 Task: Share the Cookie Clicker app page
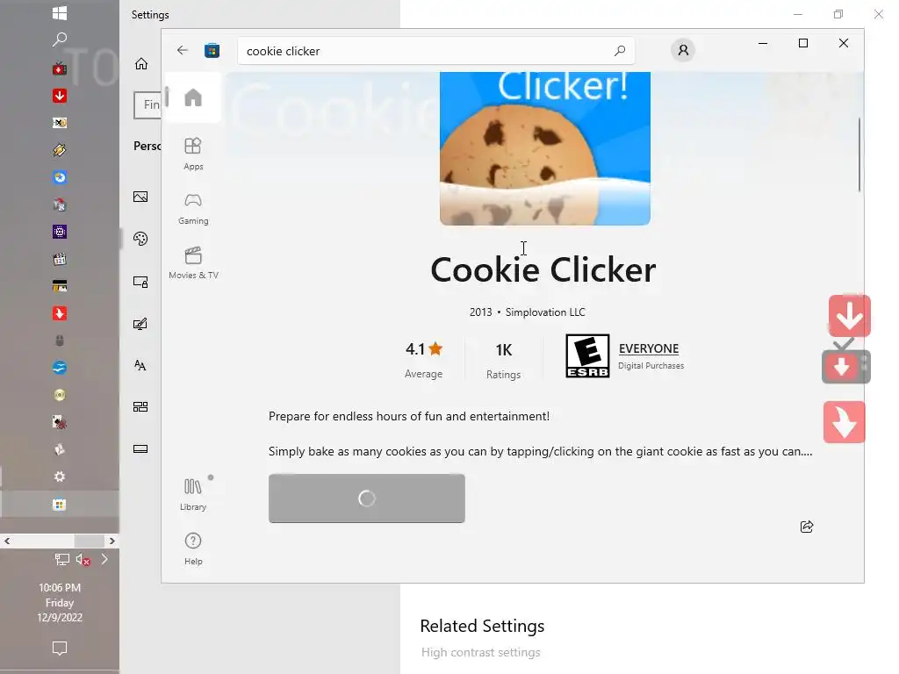pyautogui.click(x=807, y=527)
